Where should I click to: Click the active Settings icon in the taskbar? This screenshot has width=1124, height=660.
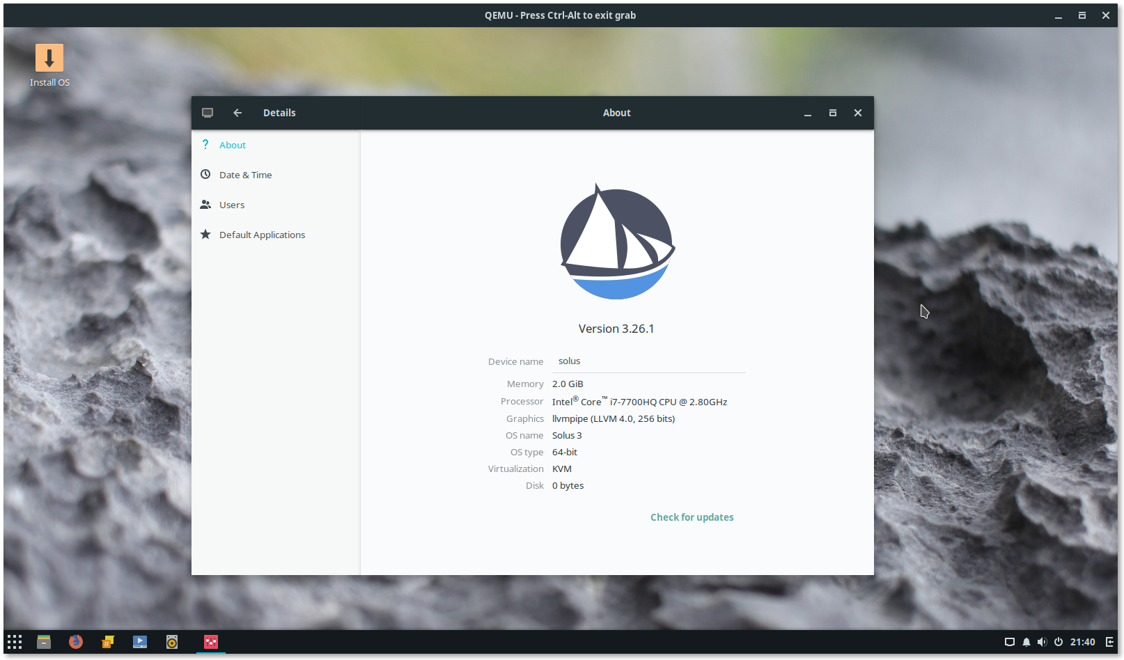(211, 642)
